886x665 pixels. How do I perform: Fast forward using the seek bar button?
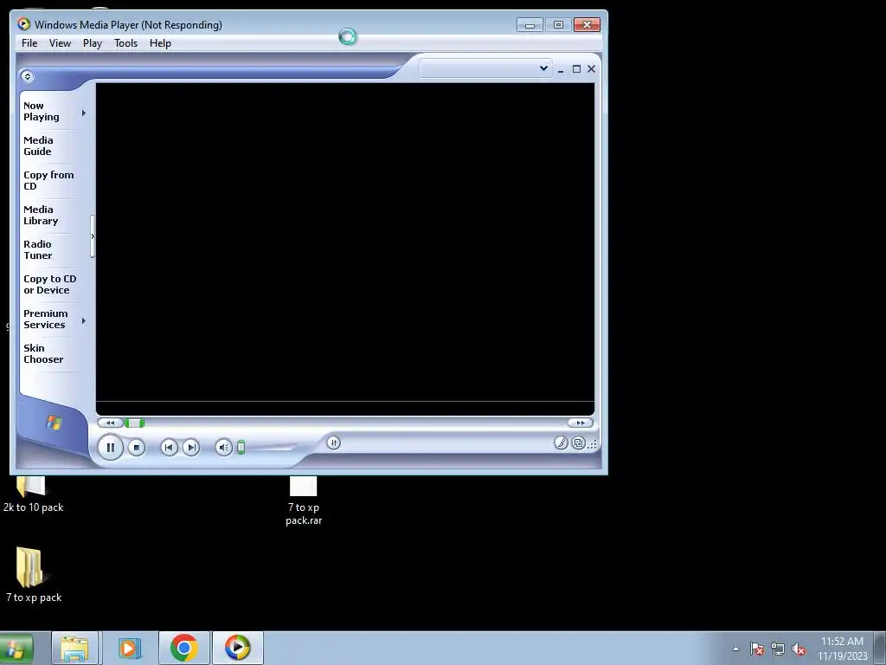pos(581,423)
